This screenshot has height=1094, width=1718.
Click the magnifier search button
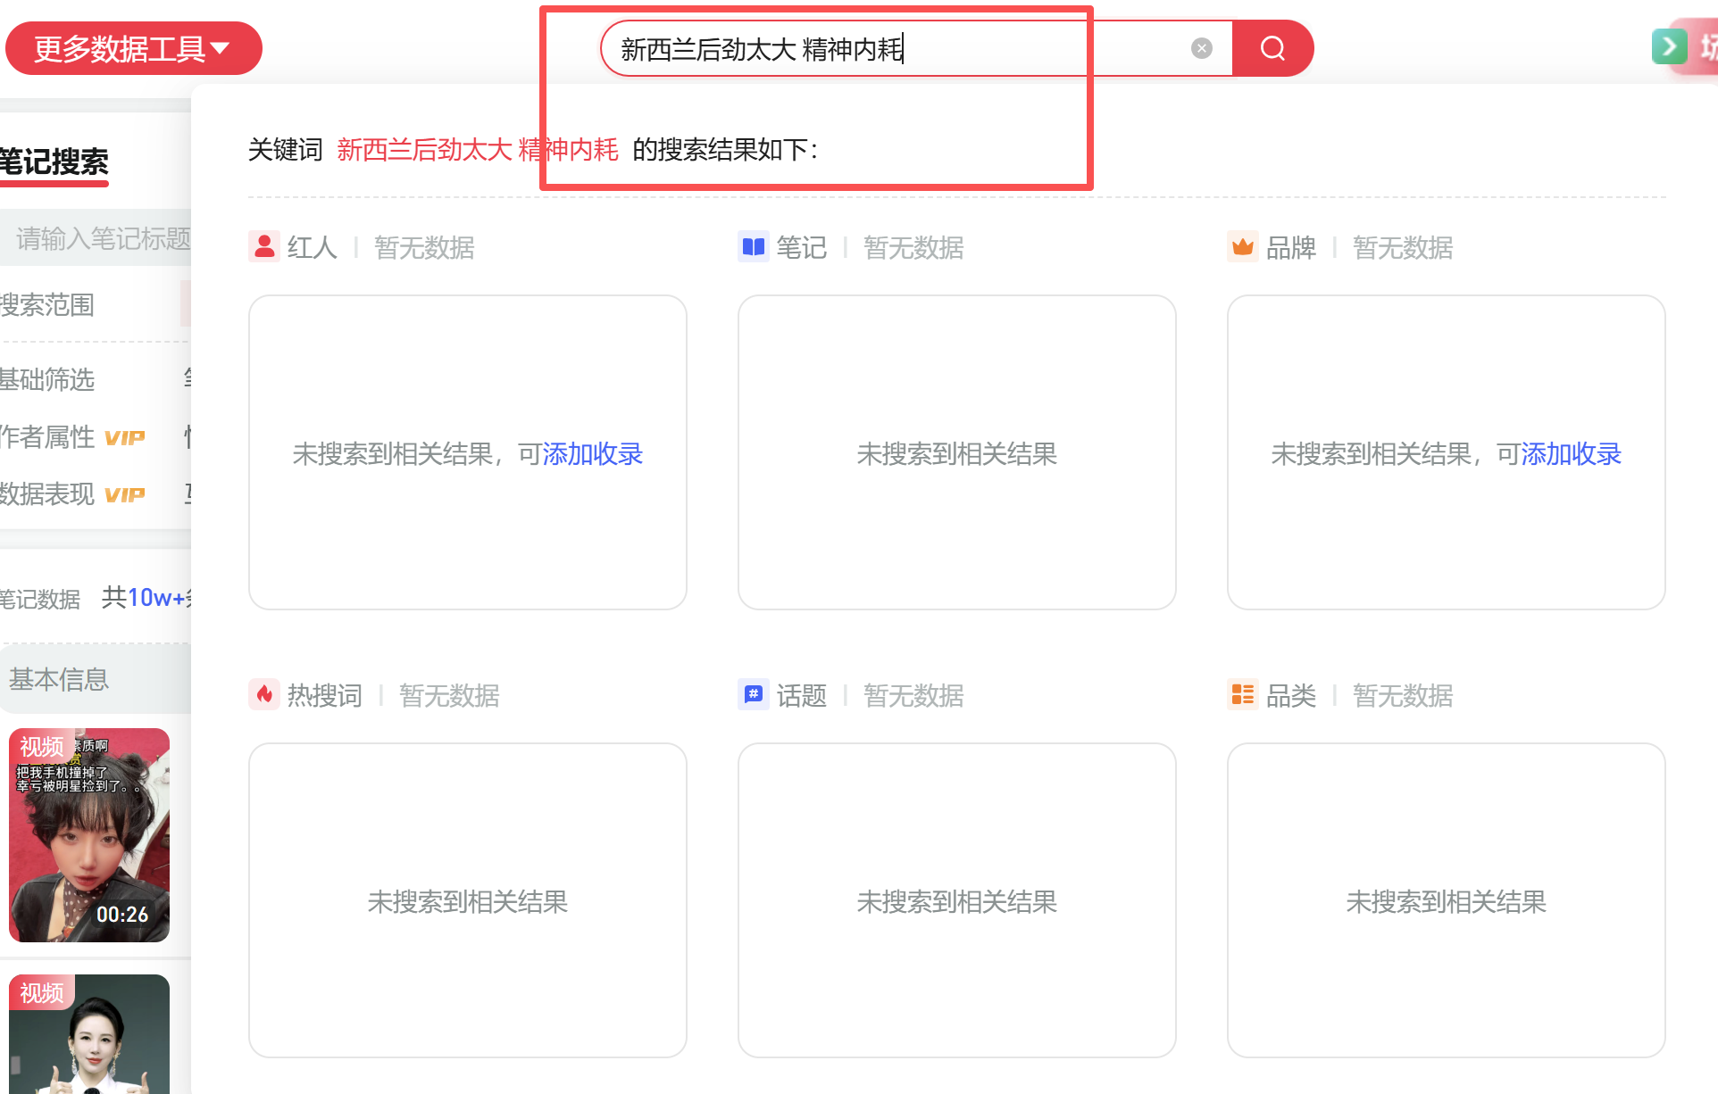pos(1272,48)
